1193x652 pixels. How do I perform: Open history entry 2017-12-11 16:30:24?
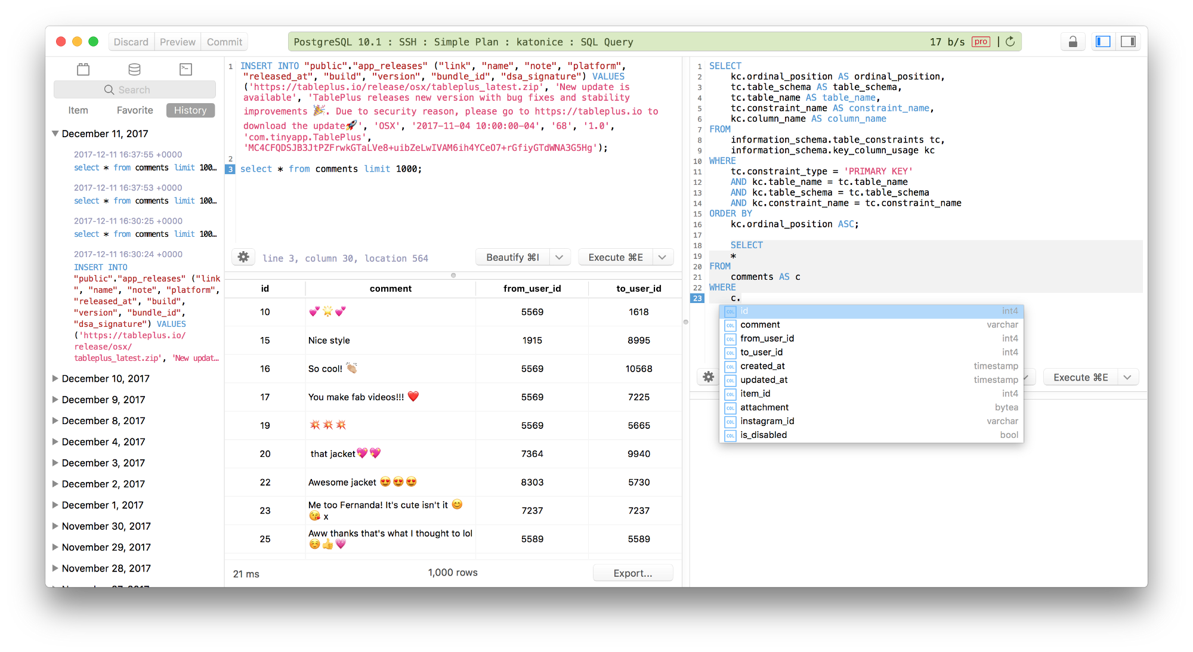147,306
